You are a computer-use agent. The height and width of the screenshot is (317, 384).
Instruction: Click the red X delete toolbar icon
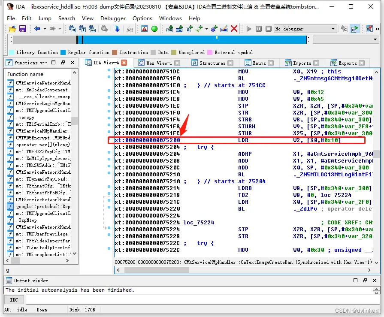click(234, 29)
